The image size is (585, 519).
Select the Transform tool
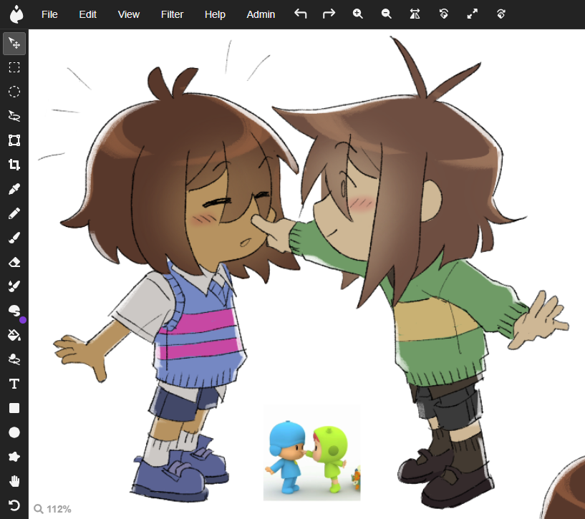(14, 140)
